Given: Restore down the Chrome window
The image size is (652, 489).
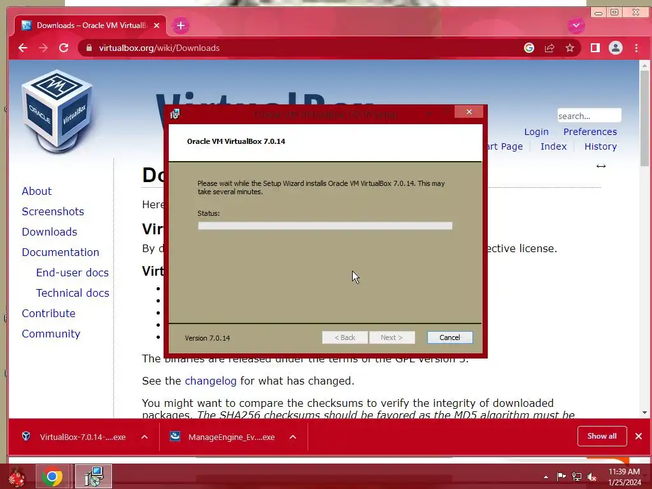Looking at the screenshot, I should [x=614, y=13].
